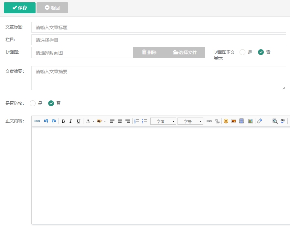Screen dimensions: 290x227
Task: Open the 请选择栏目 column selector field
Action: [159, 40]
